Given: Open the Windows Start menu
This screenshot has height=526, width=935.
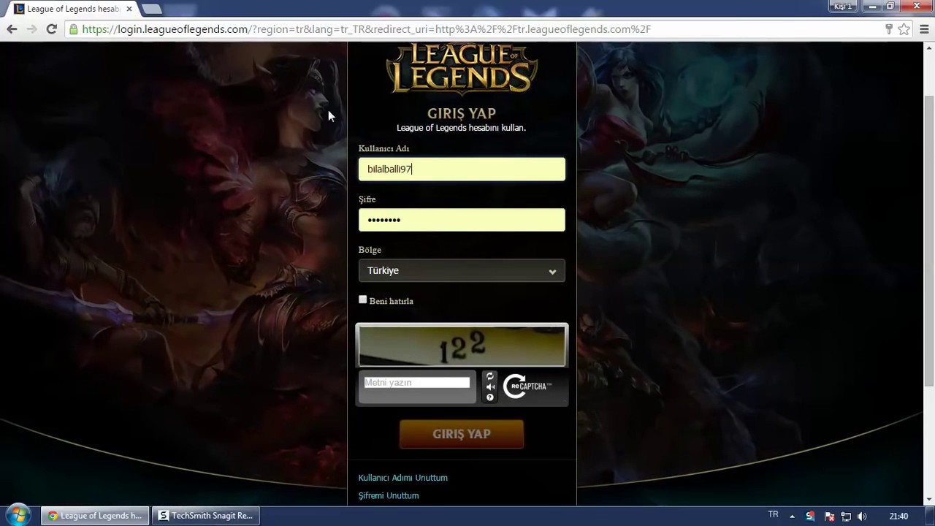Looking at the screenshot, I should pos(18,516).
